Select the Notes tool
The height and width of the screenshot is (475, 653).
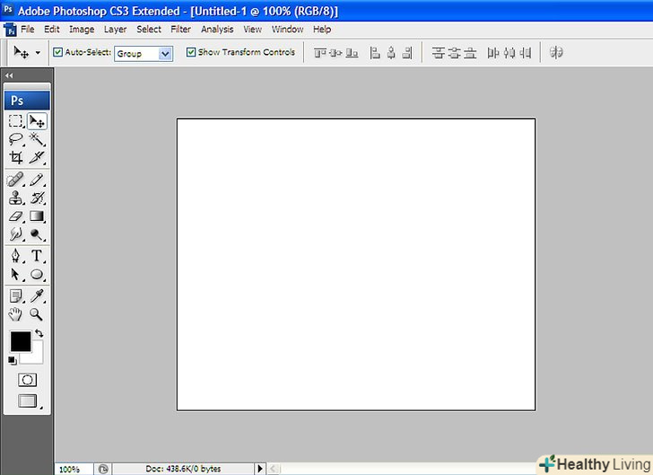(x=16, y=296)
